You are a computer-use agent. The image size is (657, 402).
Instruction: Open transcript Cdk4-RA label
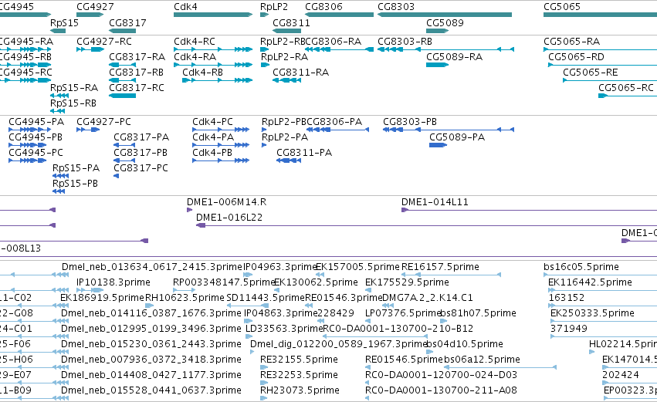(195, 57)
